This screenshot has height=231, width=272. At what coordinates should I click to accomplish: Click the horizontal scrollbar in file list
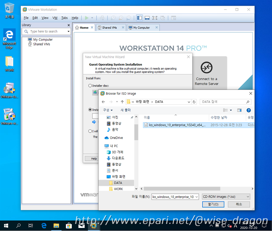point(182,189)
